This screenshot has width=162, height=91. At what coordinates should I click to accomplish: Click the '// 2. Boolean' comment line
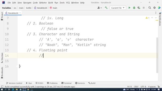[40, 24]
